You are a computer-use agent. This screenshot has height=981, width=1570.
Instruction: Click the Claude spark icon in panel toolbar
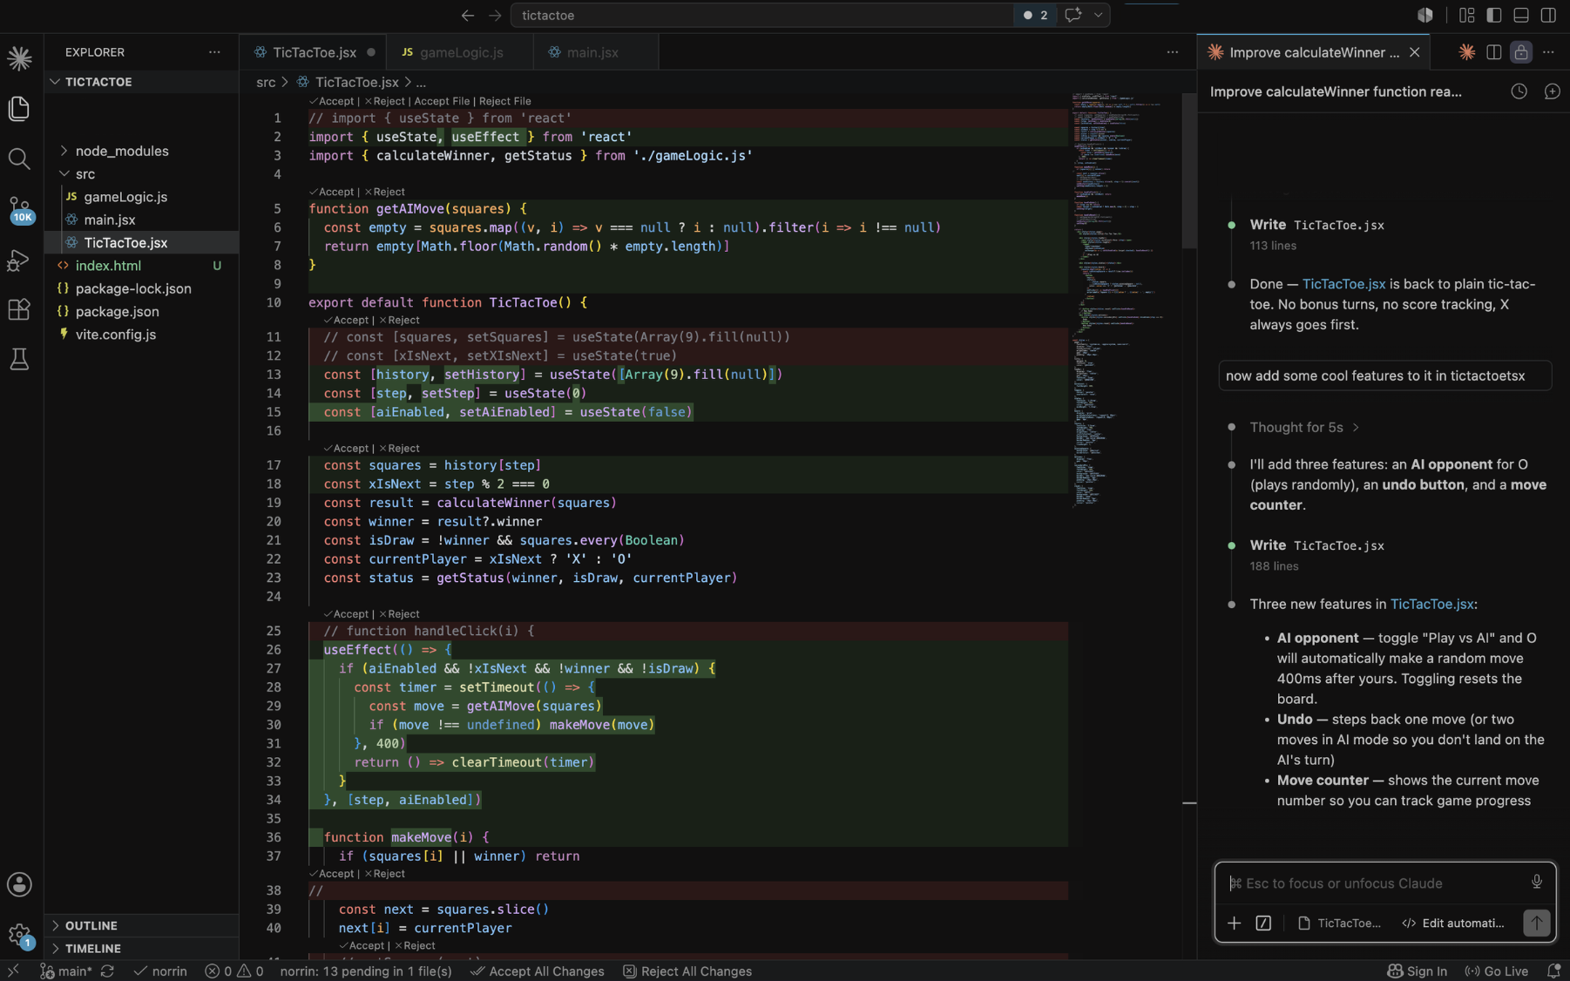click(x=1467, y=52)
